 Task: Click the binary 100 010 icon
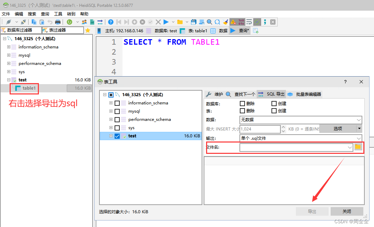tap(241, 22)
